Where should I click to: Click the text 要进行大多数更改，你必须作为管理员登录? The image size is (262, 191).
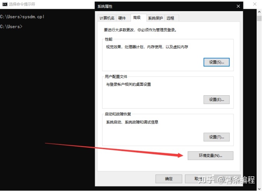(x=140, y=30)
